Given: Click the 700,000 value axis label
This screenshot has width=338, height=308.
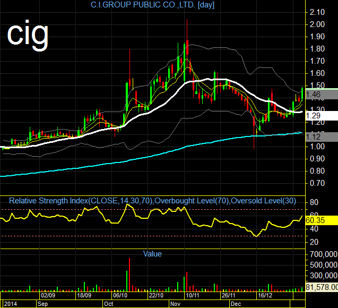Looking at the screenshot, I should [324, 254].
